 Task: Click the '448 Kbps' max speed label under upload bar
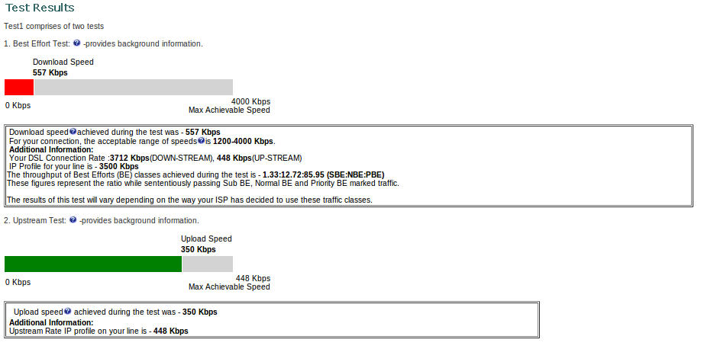[x=253, y=278]
